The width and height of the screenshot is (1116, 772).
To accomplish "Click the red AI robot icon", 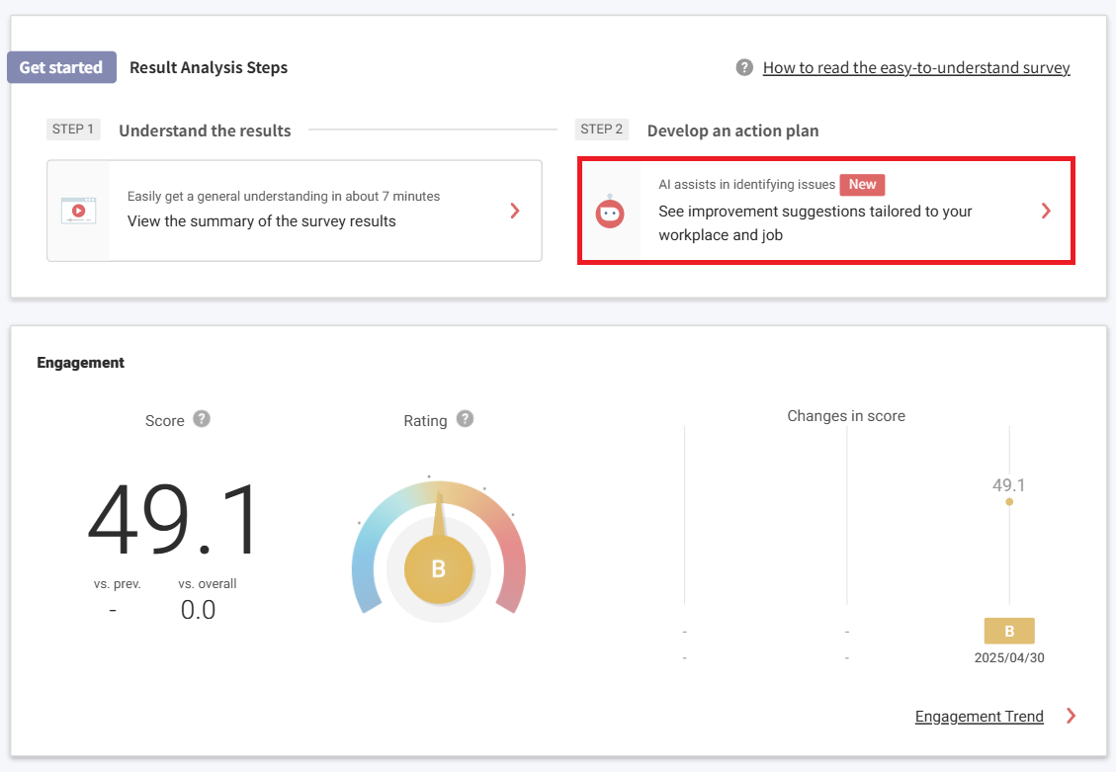I will click(x=610, y=212).
